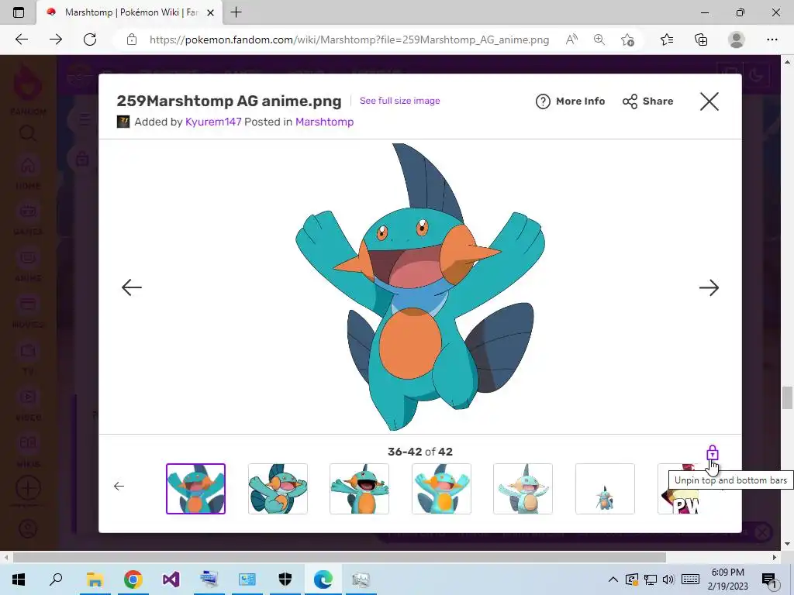Open Collections in Edge
Image resolution: width=794 pixels, height=595 pixels.
click(x=701, y=40)
